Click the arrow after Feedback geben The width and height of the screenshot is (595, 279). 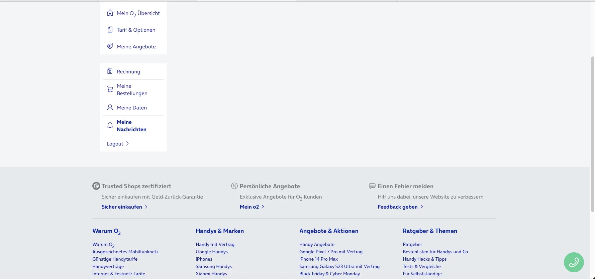[422, 207]
